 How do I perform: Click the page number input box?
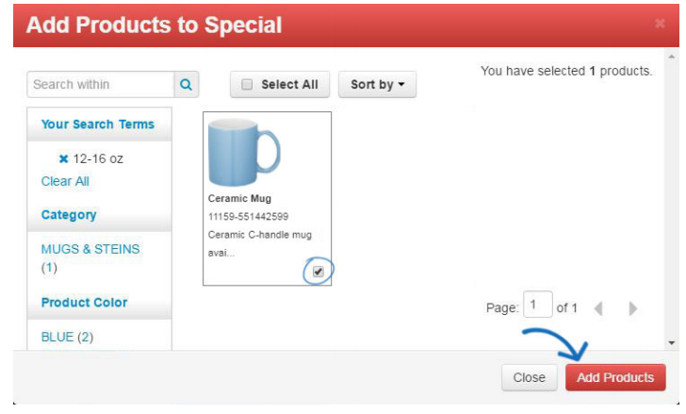click(538, 305)
